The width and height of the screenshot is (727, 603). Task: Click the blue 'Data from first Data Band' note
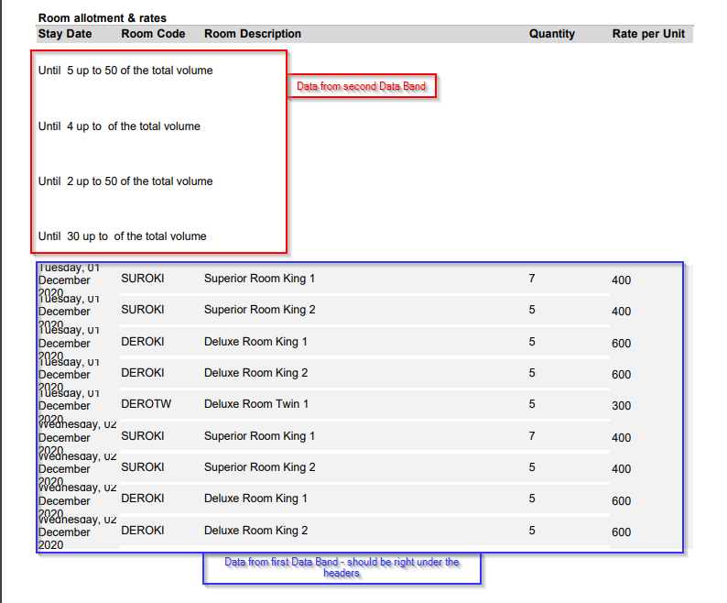coord(342,567)
